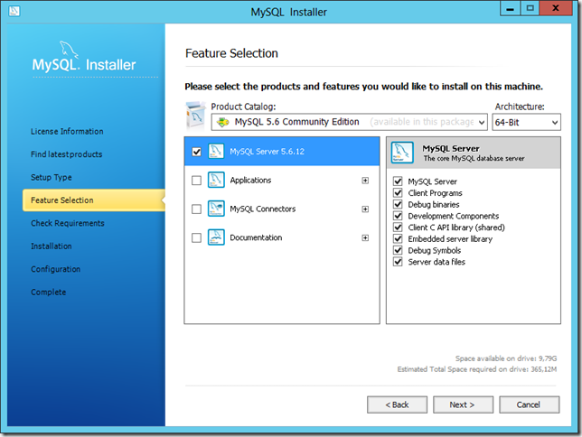Click the Applications product icon

coord(216,180)
